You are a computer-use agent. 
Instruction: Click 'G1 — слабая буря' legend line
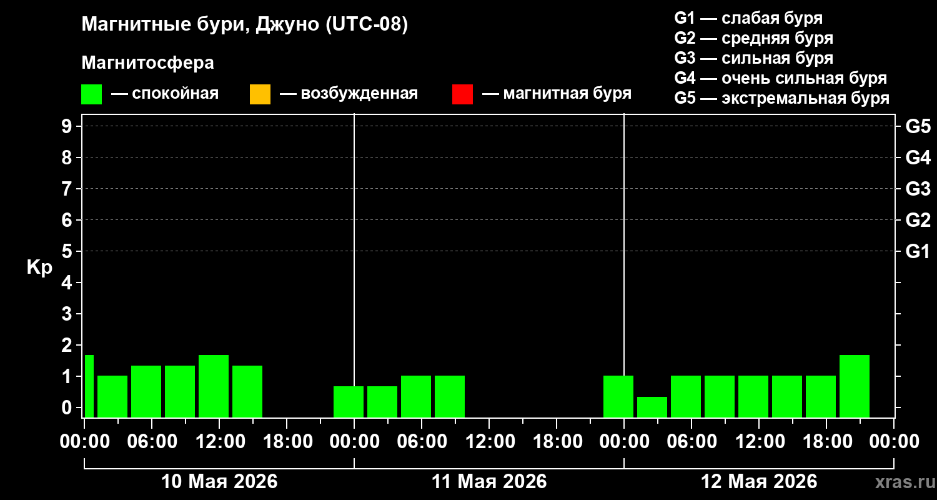coord(748,18)
